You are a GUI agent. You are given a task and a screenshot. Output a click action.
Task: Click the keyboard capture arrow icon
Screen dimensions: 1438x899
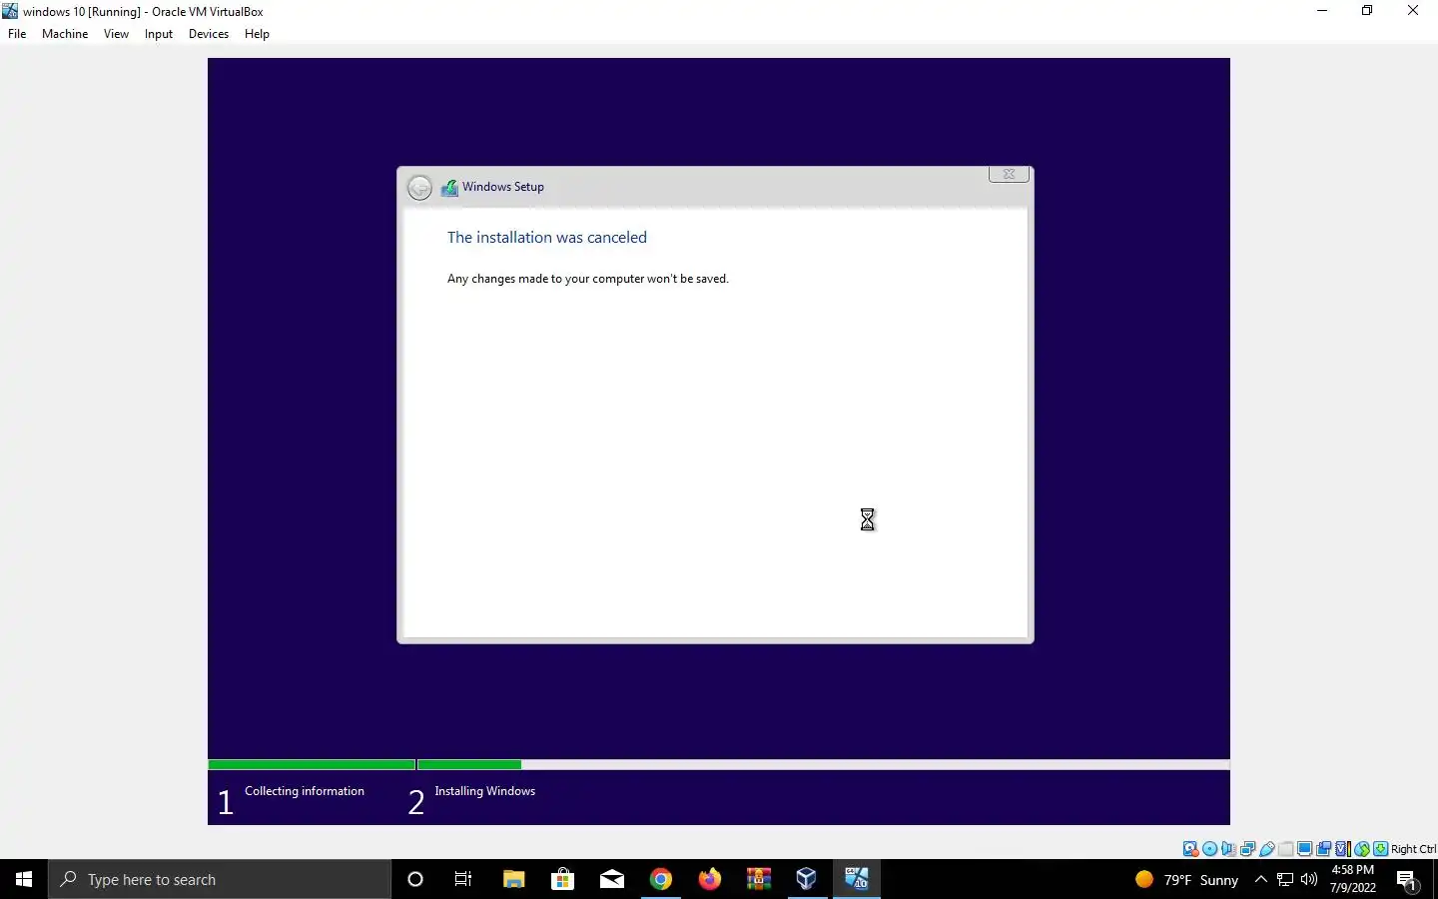click(1380, 849)
